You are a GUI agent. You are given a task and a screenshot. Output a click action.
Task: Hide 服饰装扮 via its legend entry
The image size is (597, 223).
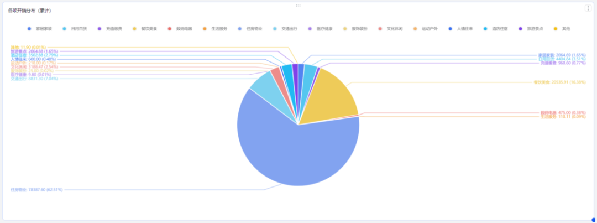click(x=355, y=29)
